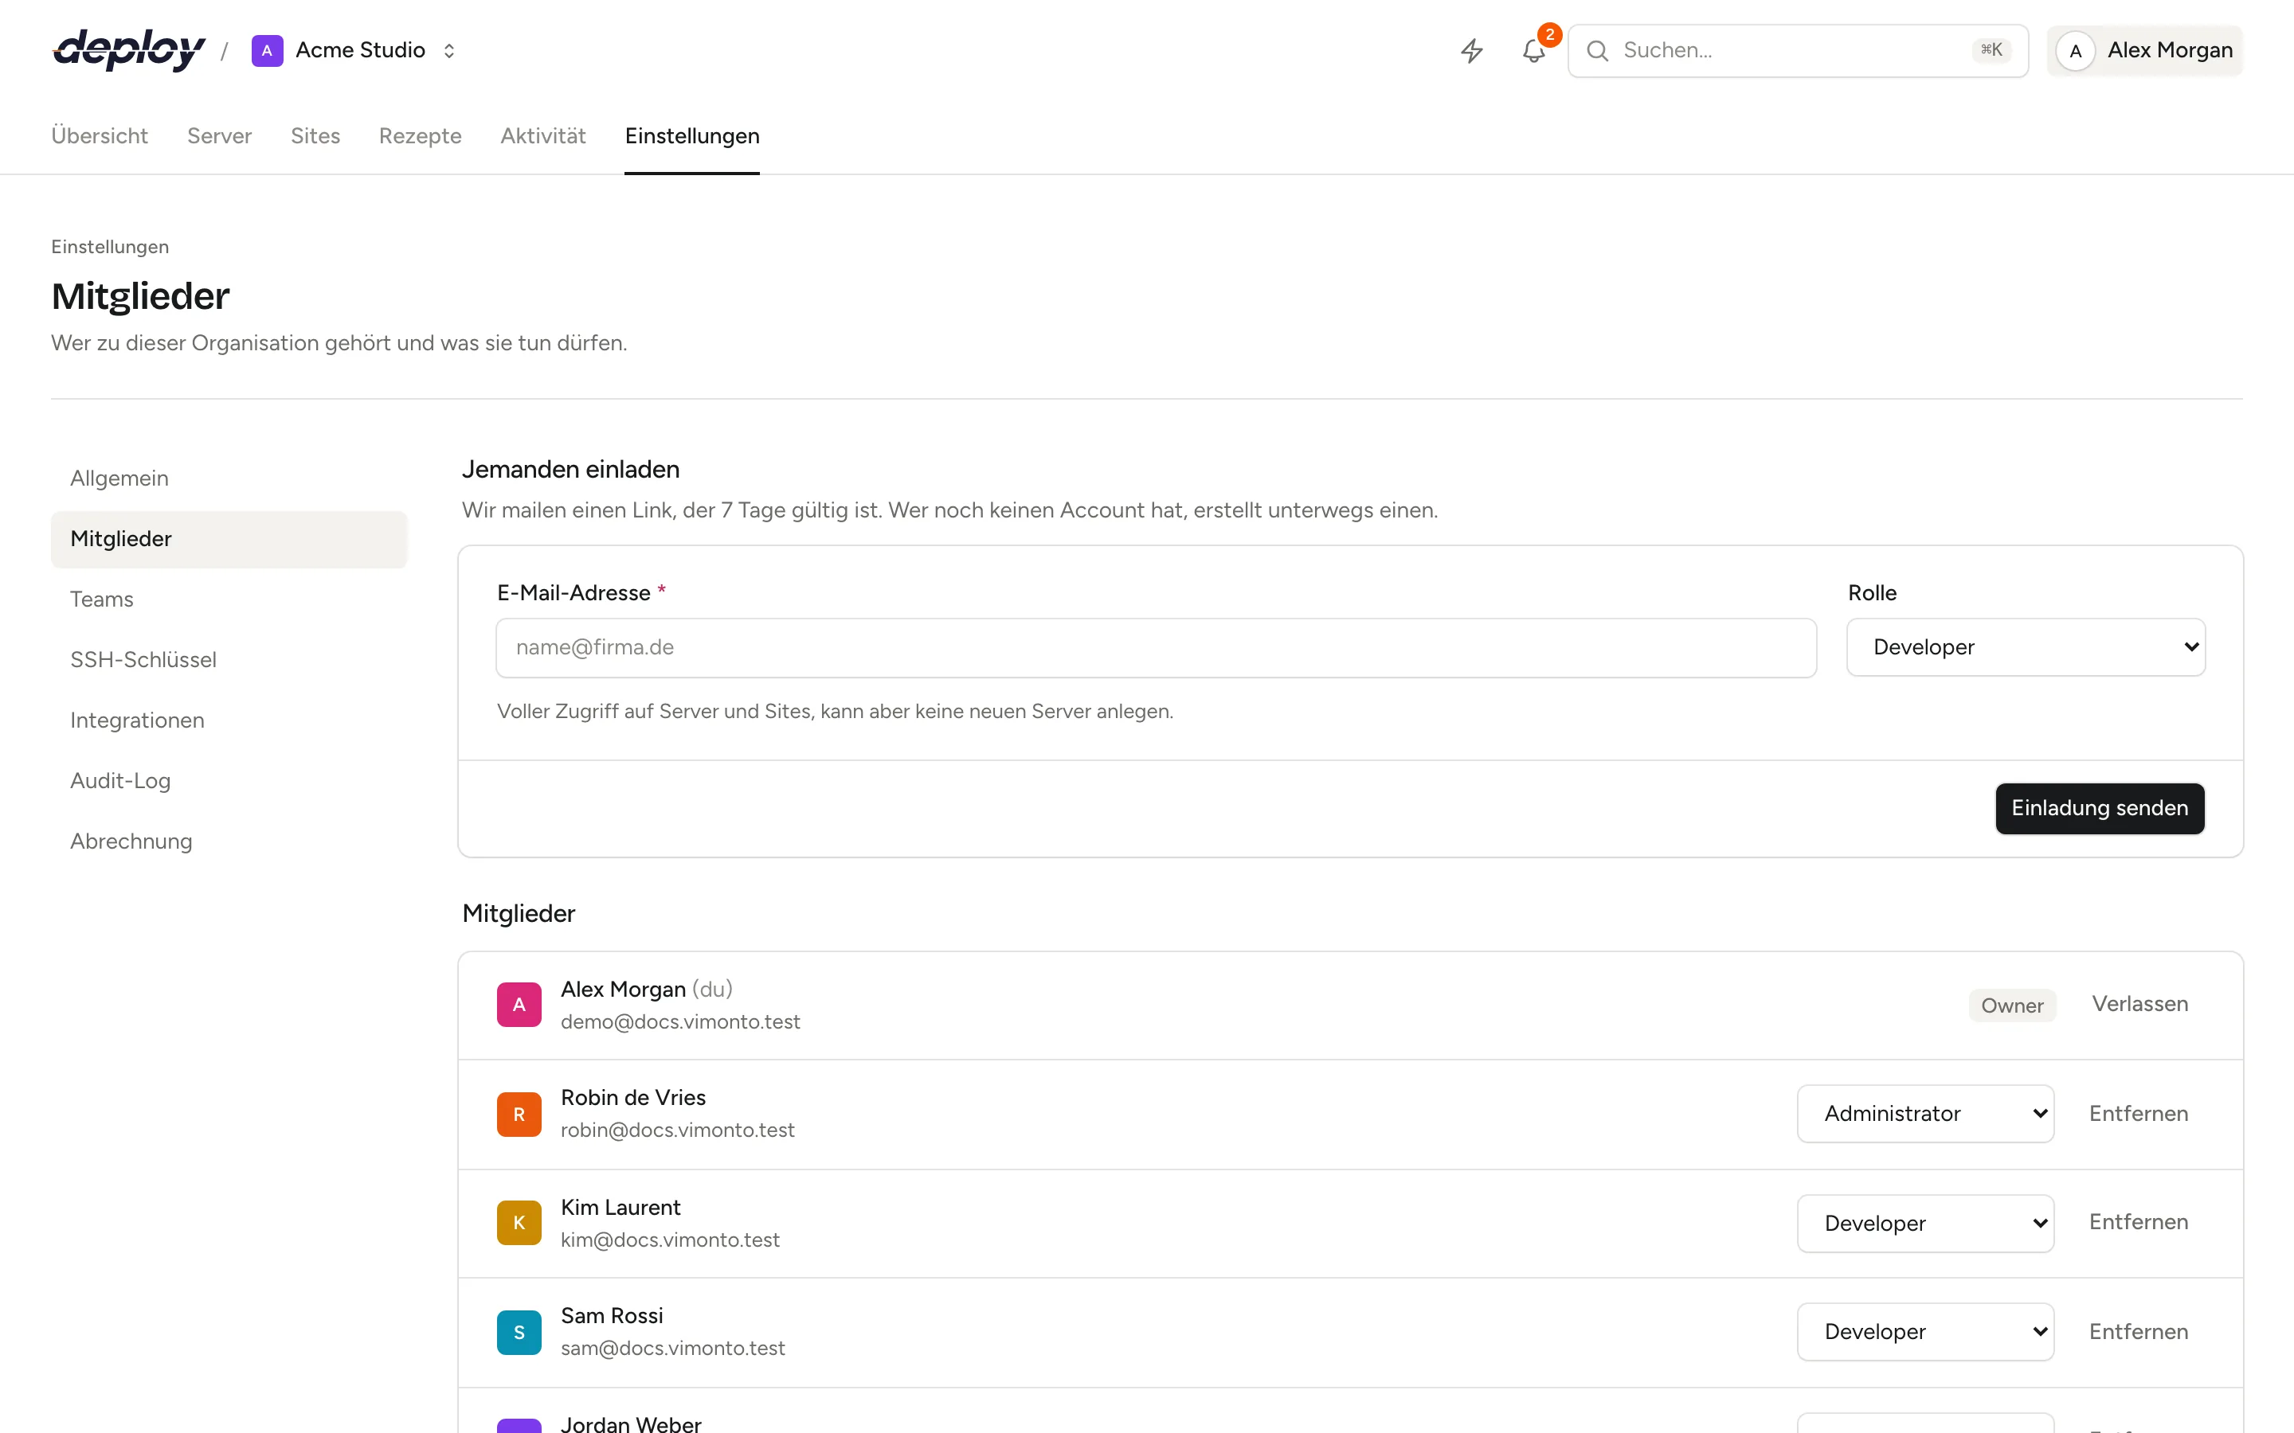The height and width of the screenshot is (1433, 2294).
Task: Open the lightning bolt quick actions icon
Action: coord(1471,50)
